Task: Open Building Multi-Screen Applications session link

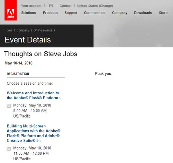Action: (x=34, y=133)
